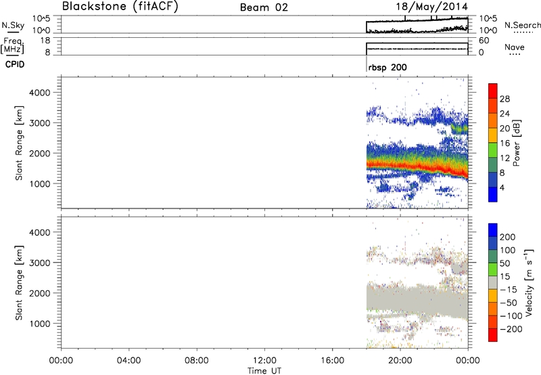Click the '16' tick on Power color bar
Viewport: 541px width, 375px height.
pos(504,144)
